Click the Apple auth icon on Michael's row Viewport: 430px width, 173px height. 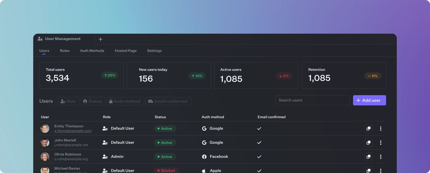tap(204, 171)
